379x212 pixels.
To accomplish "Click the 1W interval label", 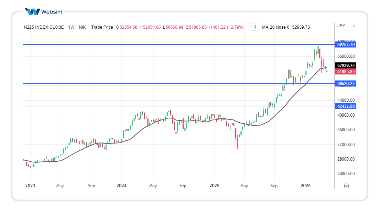I will tap(71, 27).
